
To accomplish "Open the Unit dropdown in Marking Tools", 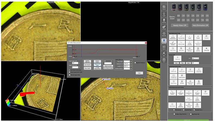I will 195,58.
